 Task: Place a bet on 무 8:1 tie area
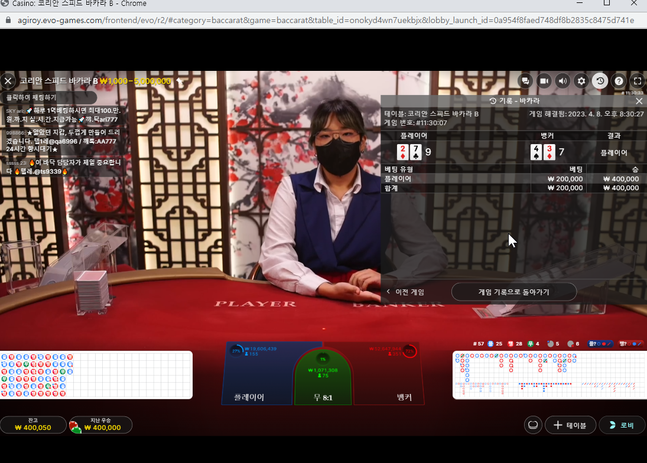323,377
